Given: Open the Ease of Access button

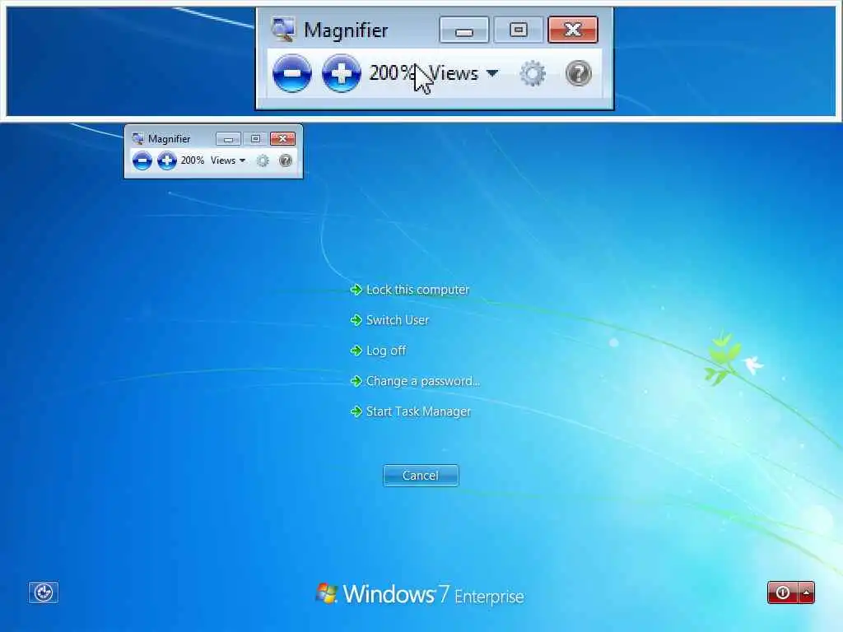Looking at the screenshot, I should [x=43, y=592].
